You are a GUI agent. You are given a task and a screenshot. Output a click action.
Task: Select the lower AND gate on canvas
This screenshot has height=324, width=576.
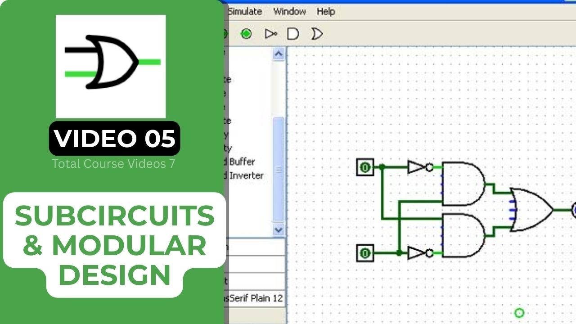[x=463, y=235]
